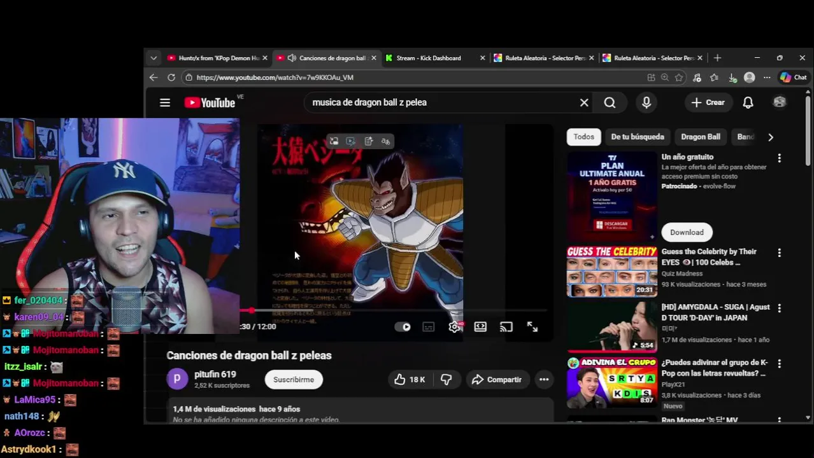The image size is (814, 458).
Task: Click the translate overlay icon on video
Action: (x=385, y=141)
